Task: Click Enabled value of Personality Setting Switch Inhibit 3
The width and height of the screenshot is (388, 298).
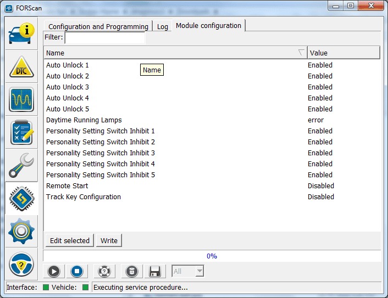Action: 320,153
